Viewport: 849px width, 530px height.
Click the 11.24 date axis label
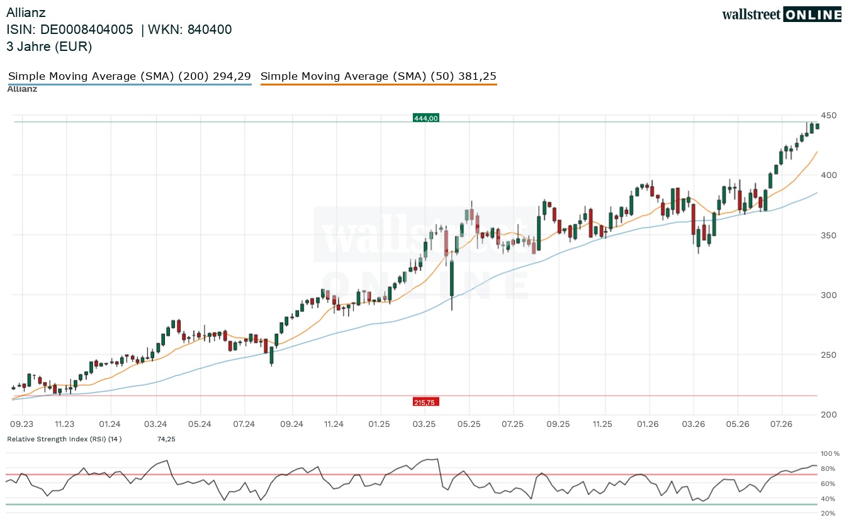[x=334, y=424]
